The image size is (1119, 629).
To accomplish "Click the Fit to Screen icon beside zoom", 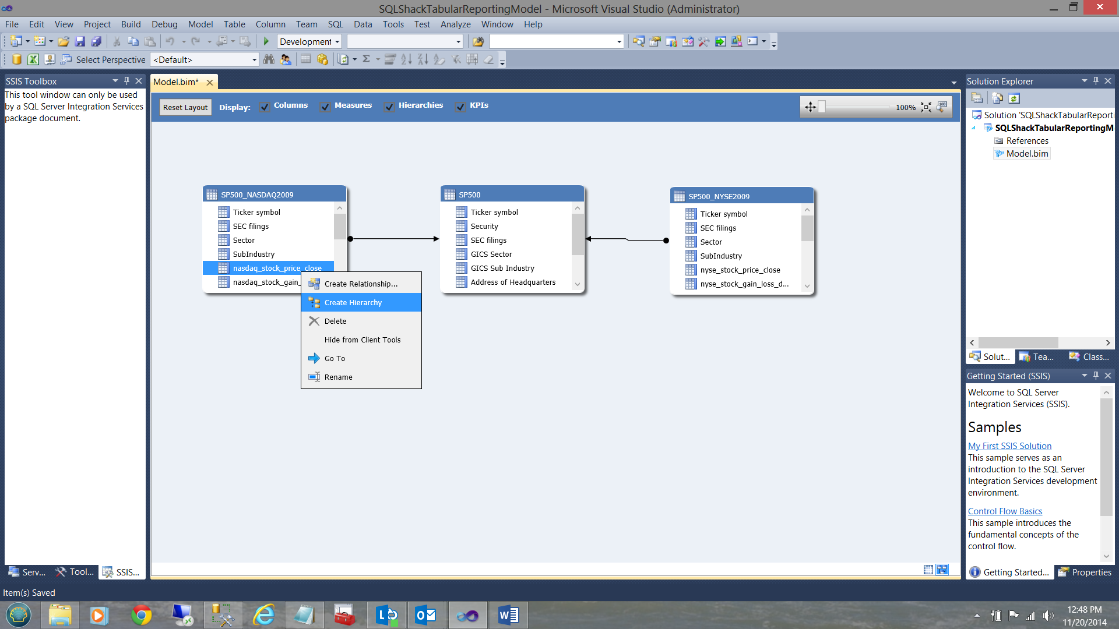I will (x=926, y=107).
